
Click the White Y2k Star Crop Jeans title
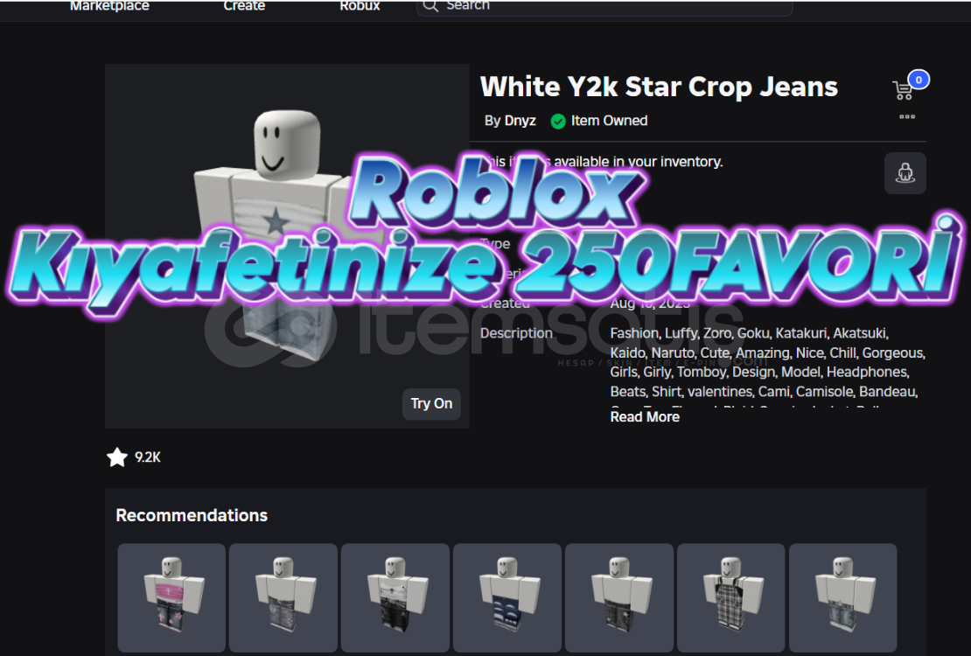(659, 87)
